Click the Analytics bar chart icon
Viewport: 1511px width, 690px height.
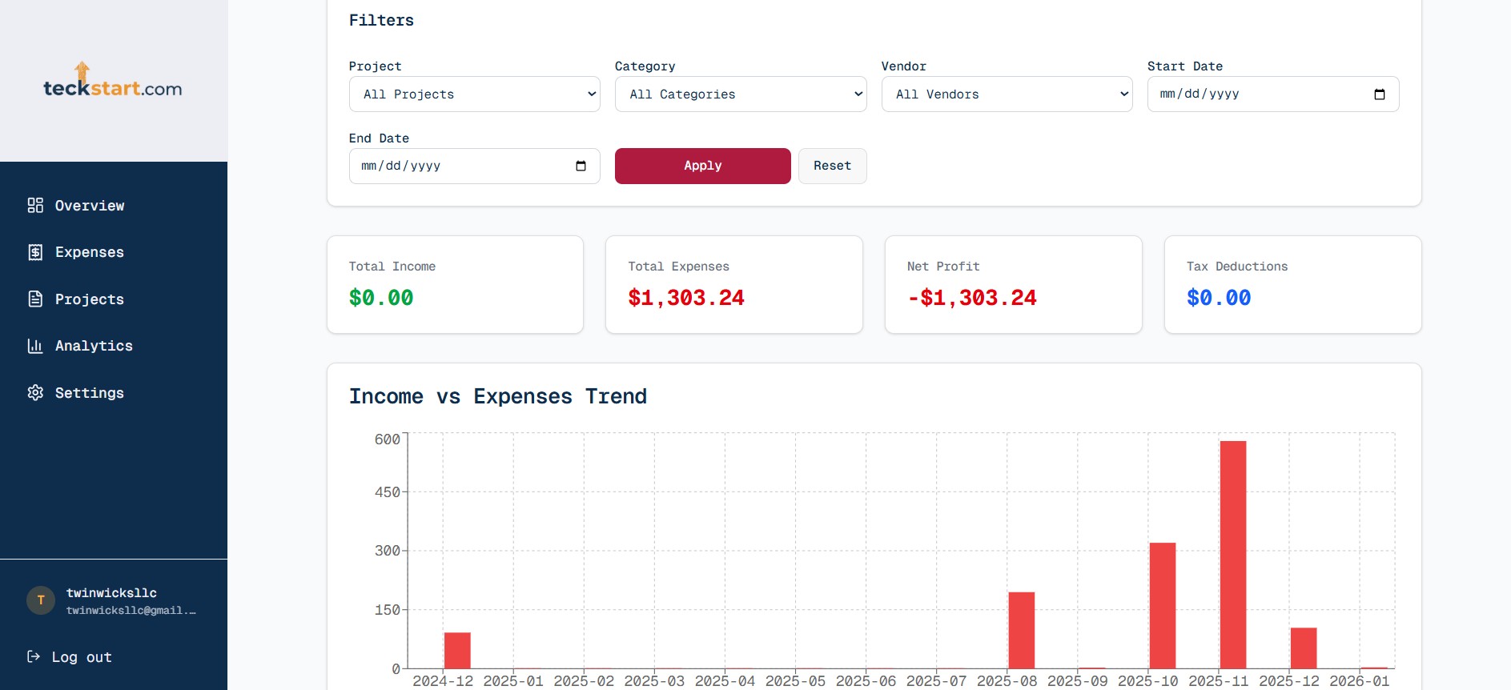(35, 346)
